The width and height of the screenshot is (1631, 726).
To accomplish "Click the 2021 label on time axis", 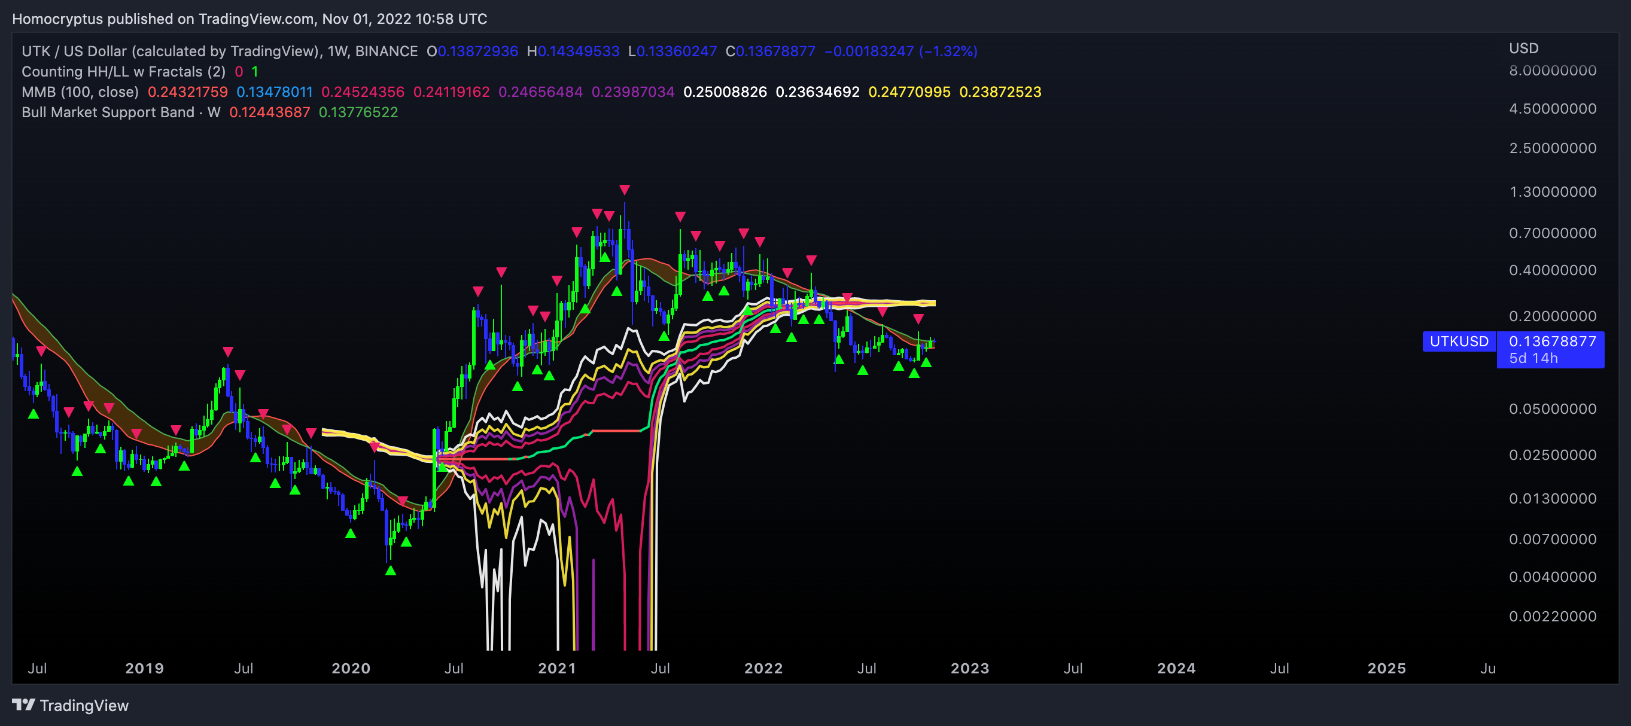I will (557, 669).
